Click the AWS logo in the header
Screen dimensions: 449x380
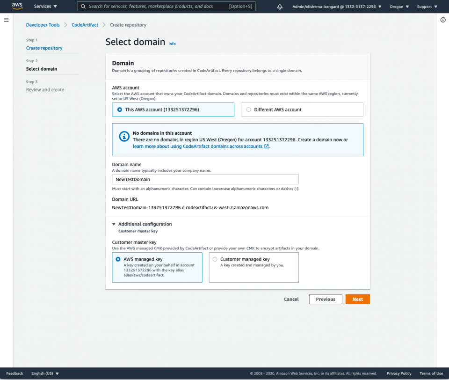tap(17, 6)
